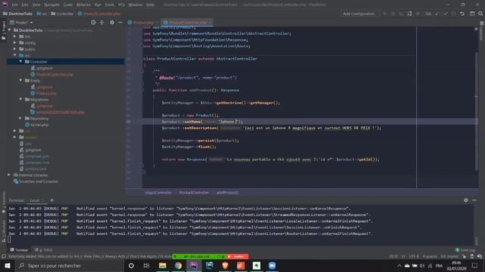
Task: Expand the Repository folder
Action: (20, 118)
